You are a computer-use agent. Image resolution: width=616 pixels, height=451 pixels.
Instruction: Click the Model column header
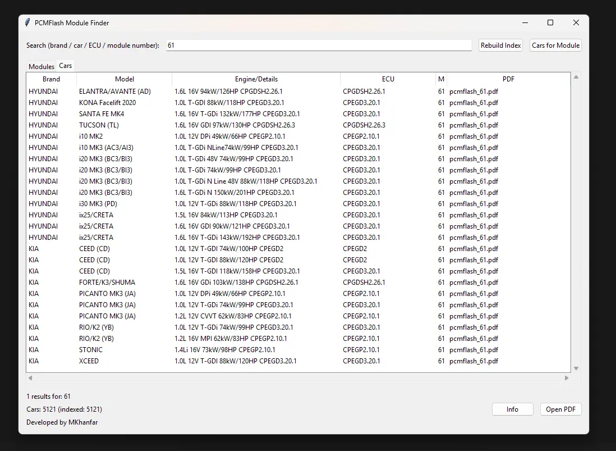pos(124,79)
